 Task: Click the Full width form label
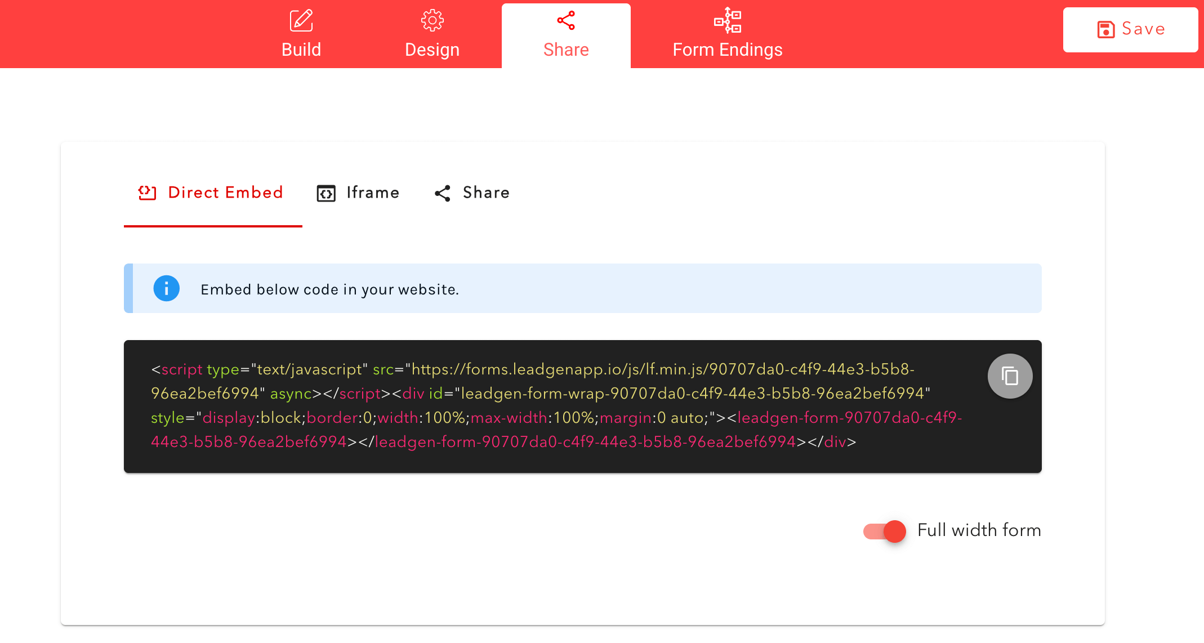click(979, 530)
